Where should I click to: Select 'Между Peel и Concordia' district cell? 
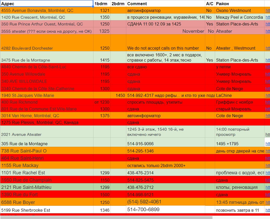[240, 17]
